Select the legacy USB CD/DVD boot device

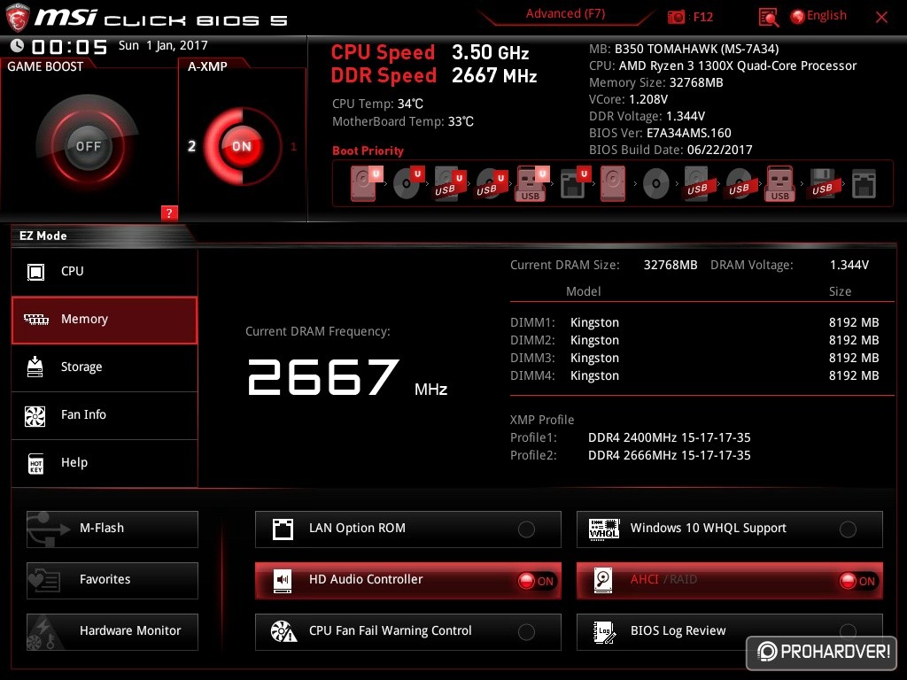[740, 183]
